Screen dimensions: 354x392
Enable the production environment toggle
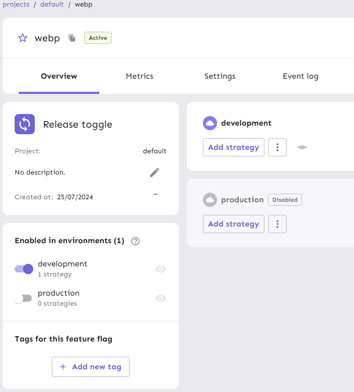[23, 298]
